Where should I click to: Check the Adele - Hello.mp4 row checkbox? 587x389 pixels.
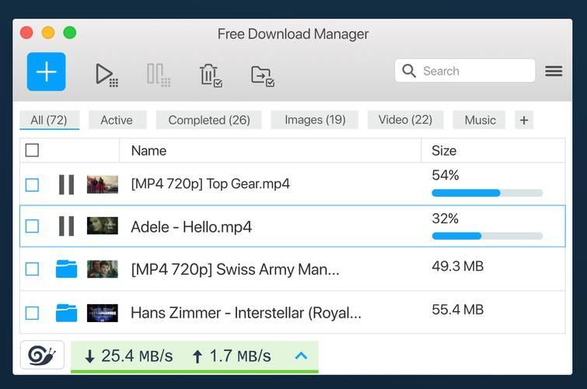32,226
